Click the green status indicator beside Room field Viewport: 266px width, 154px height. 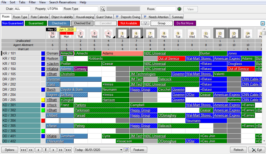coord(179,9)
